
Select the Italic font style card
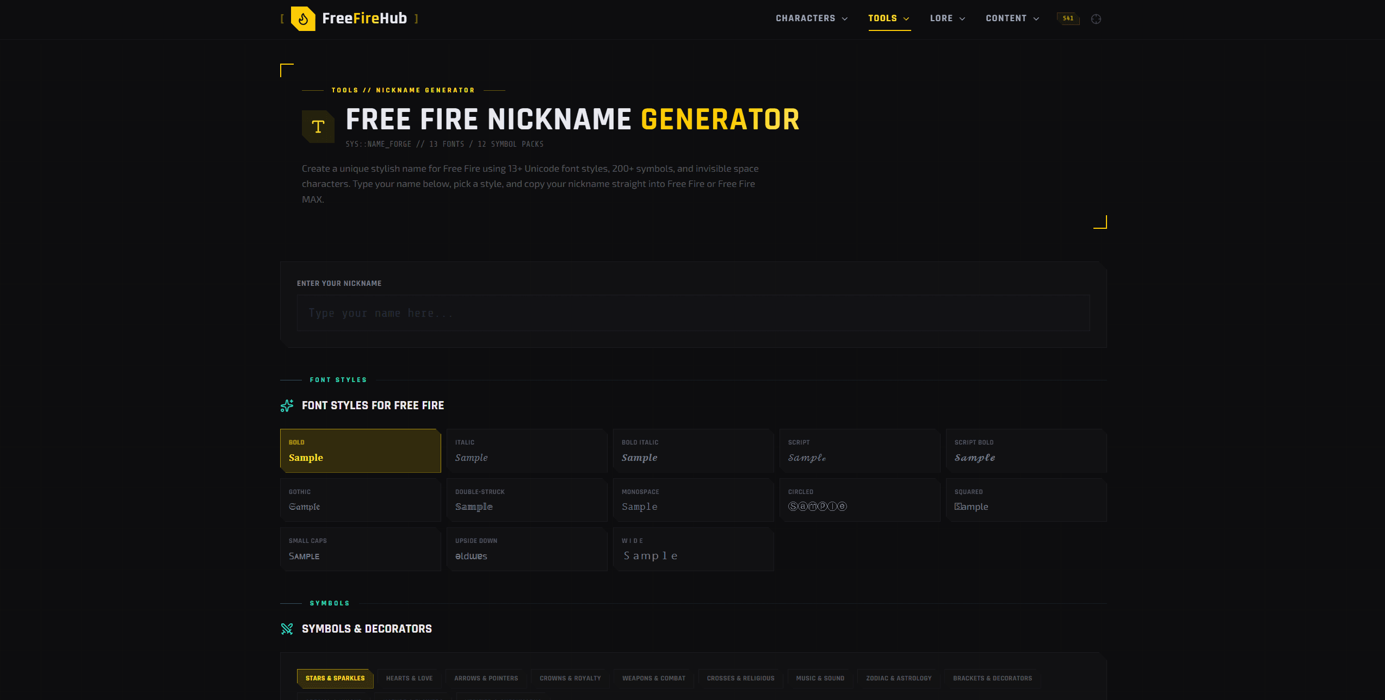point(526,451)
